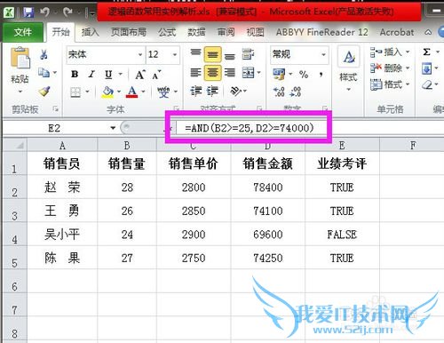The width and height of the screenshot is (444, 343).
Task: Open the font size 12 dropdown
Action: click(x=175, y=54)
